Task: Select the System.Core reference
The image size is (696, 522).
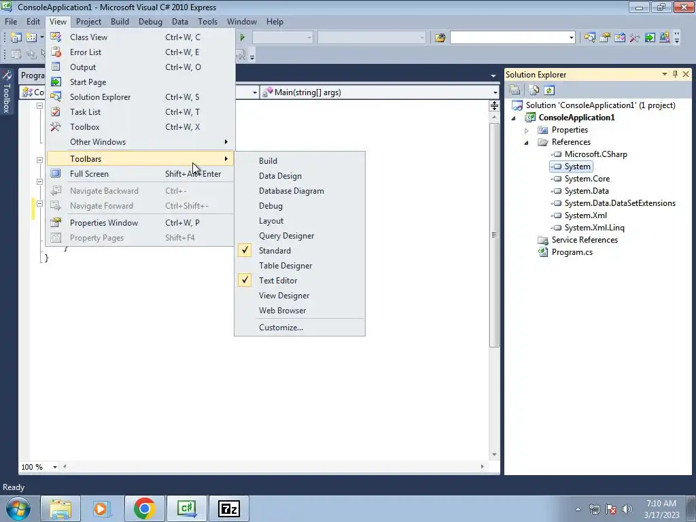Action: (x=587, y=179)
